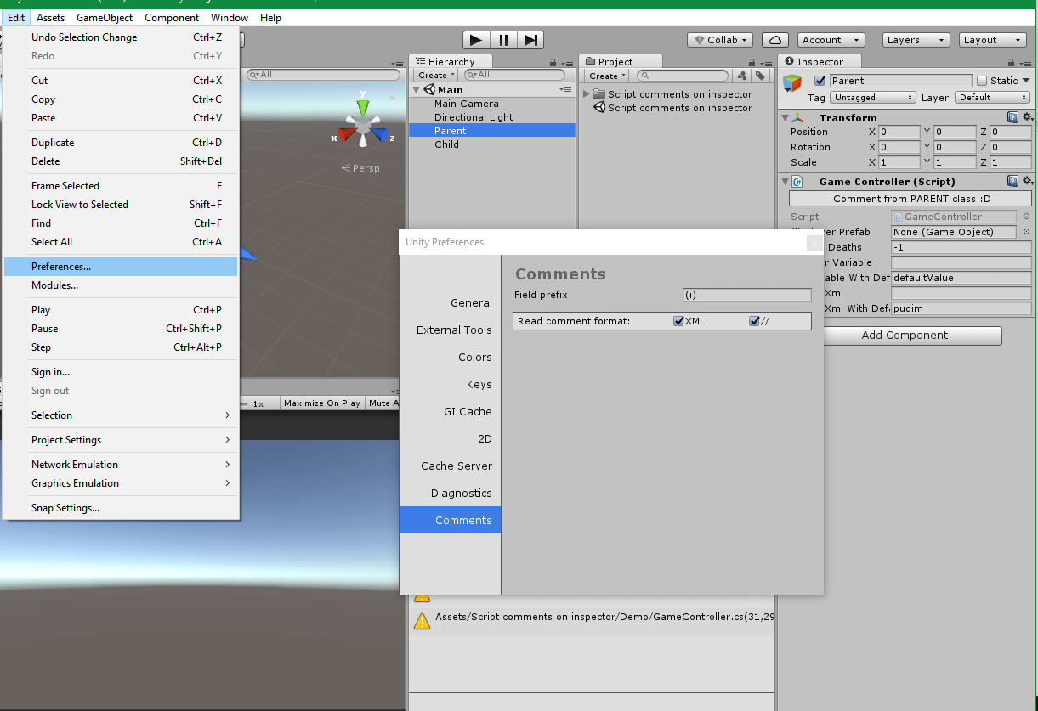Open the Hierarchy Create dropdown
Screen dimensions: 1038x711
pyautogui.click(x=437, y=76)
